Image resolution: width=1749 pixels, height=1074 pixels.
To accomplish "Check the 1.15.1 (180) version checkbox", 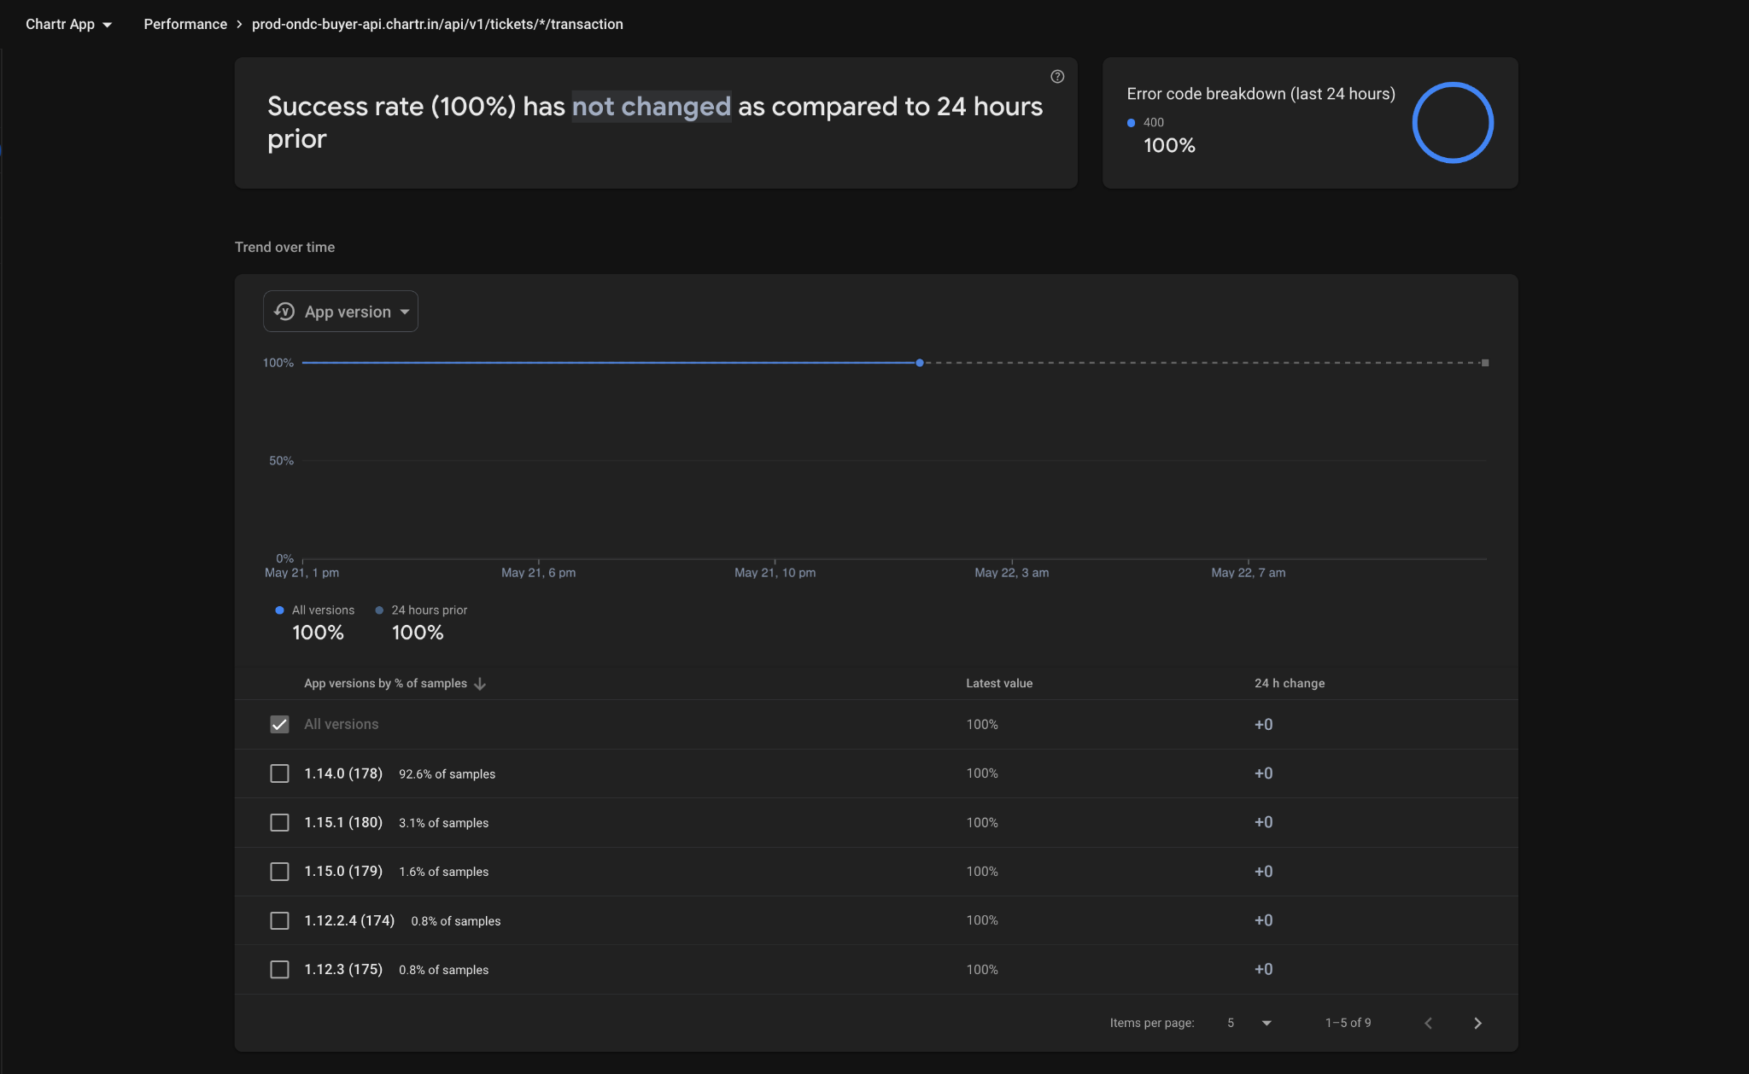I will (x=279, y=822).
